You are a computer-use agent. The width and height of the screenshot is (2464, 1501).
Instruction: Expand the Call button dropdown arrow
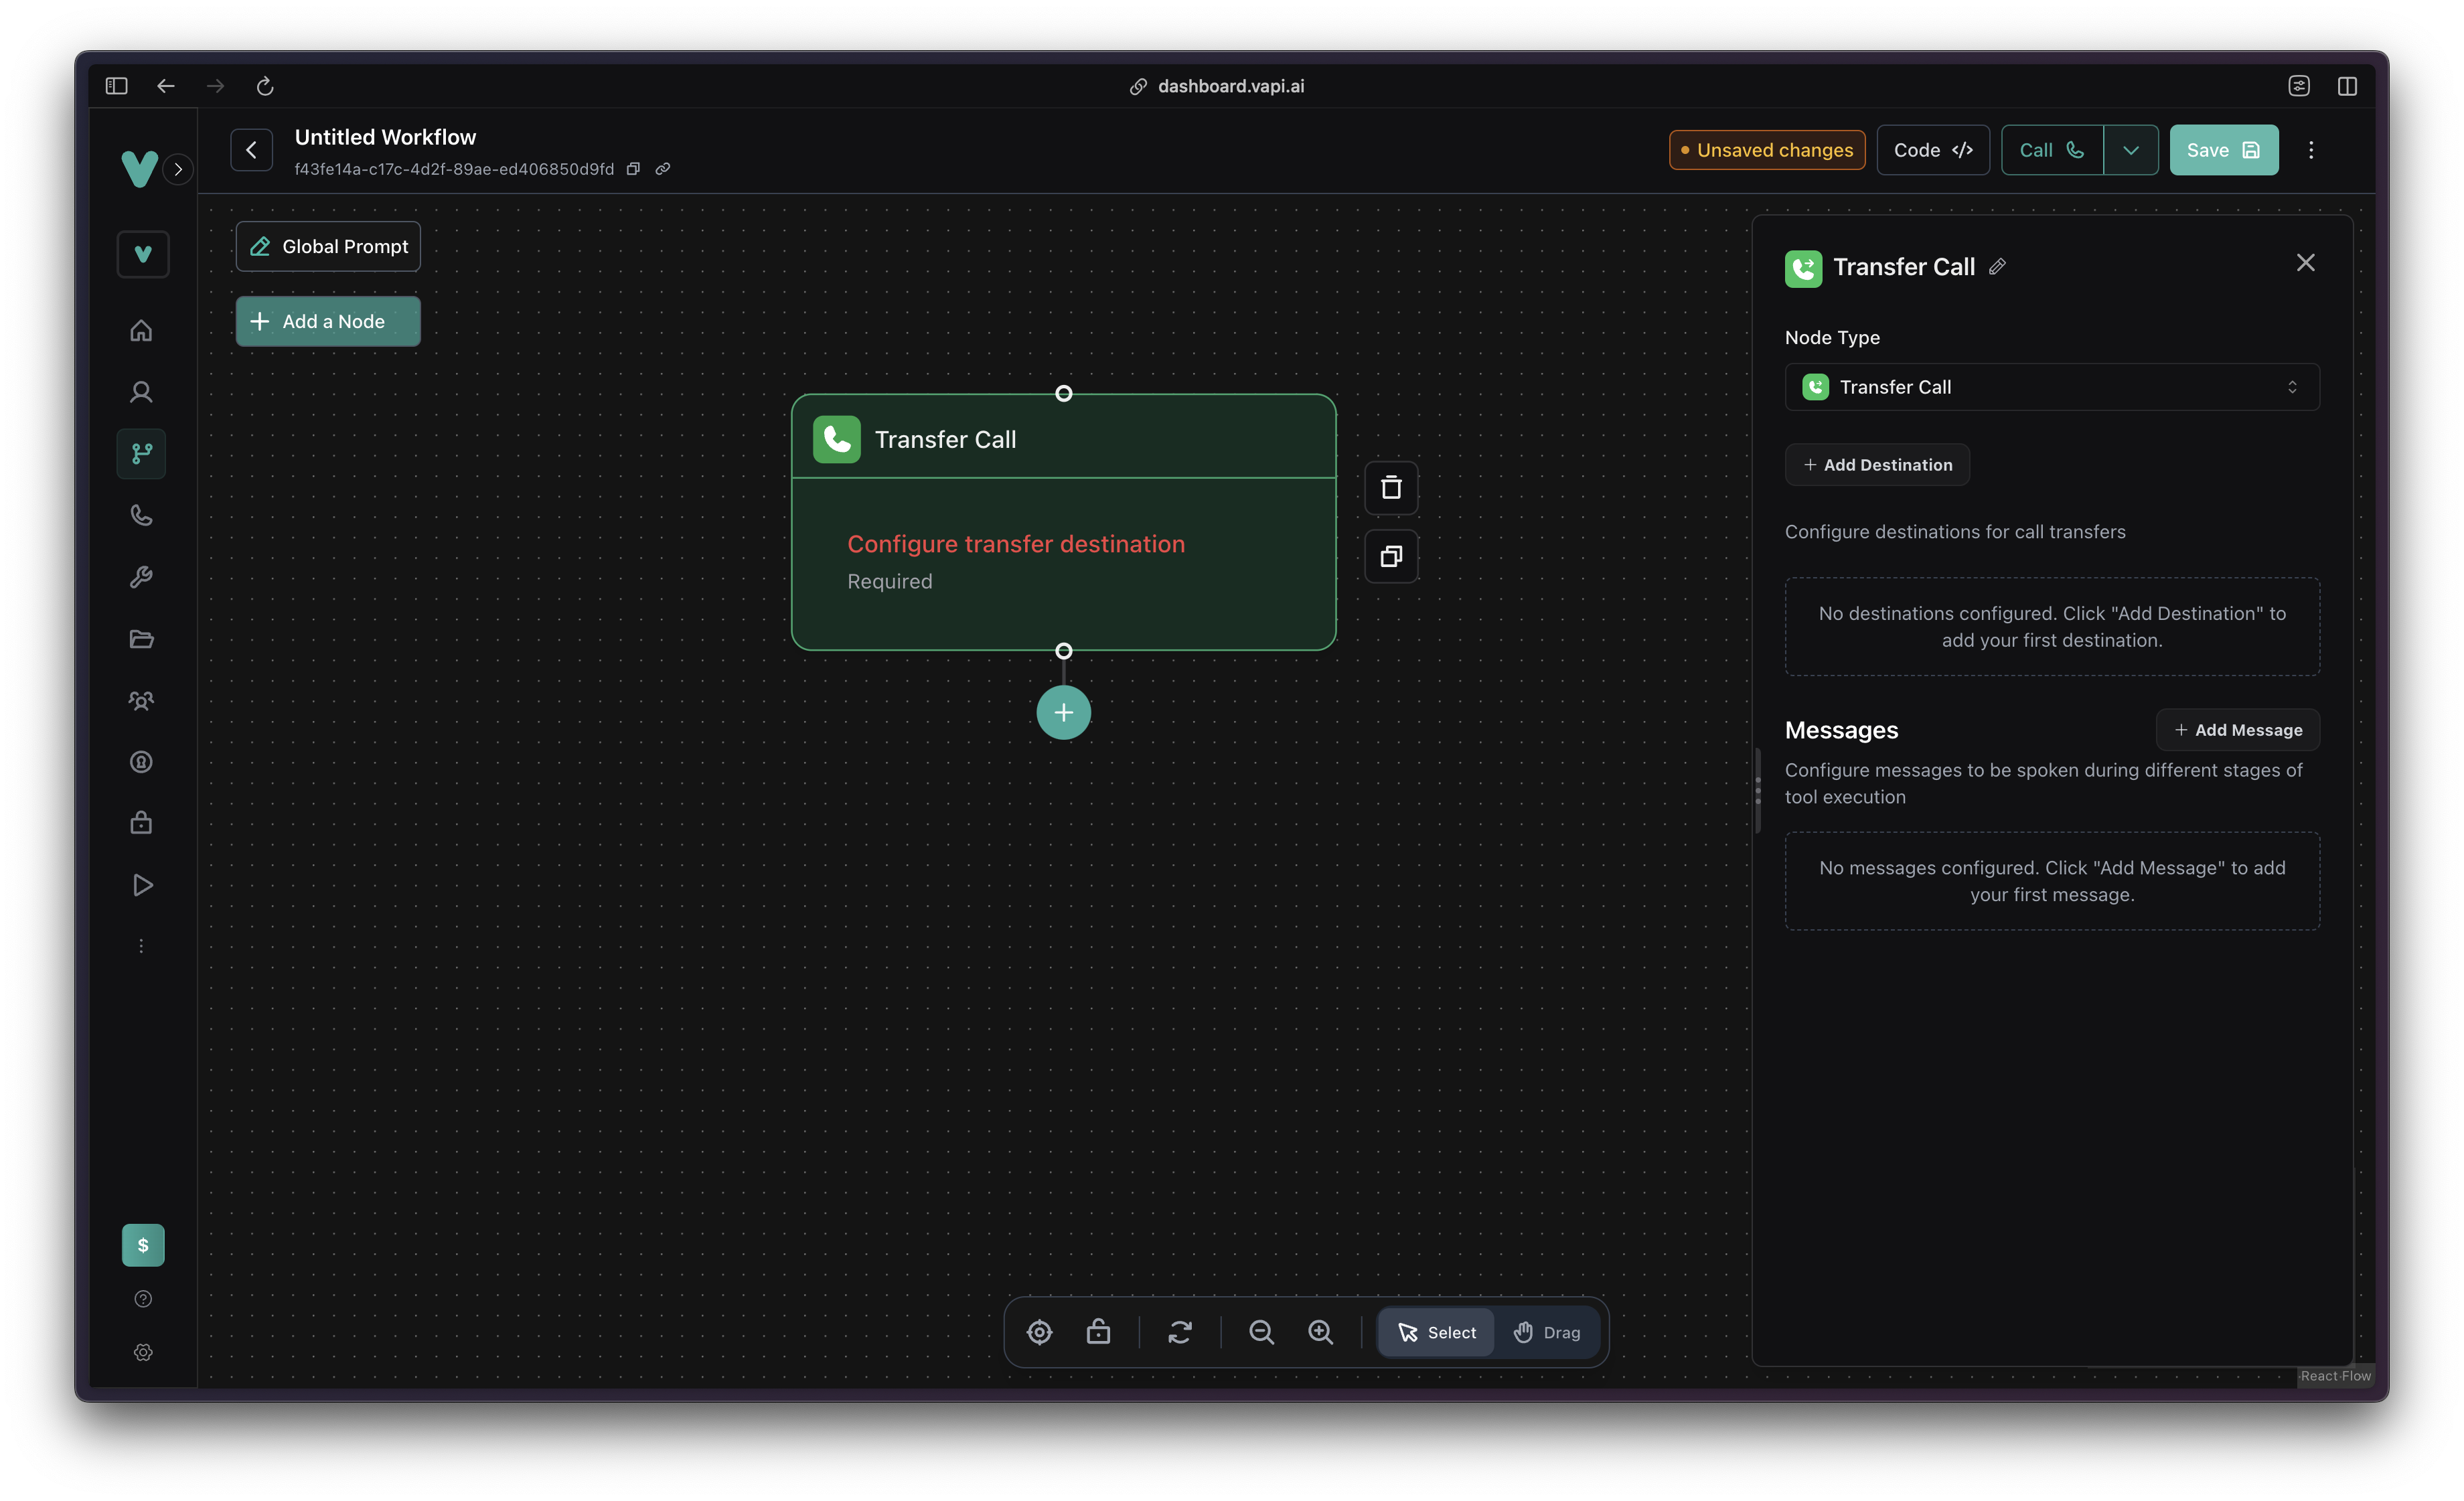2131,149
